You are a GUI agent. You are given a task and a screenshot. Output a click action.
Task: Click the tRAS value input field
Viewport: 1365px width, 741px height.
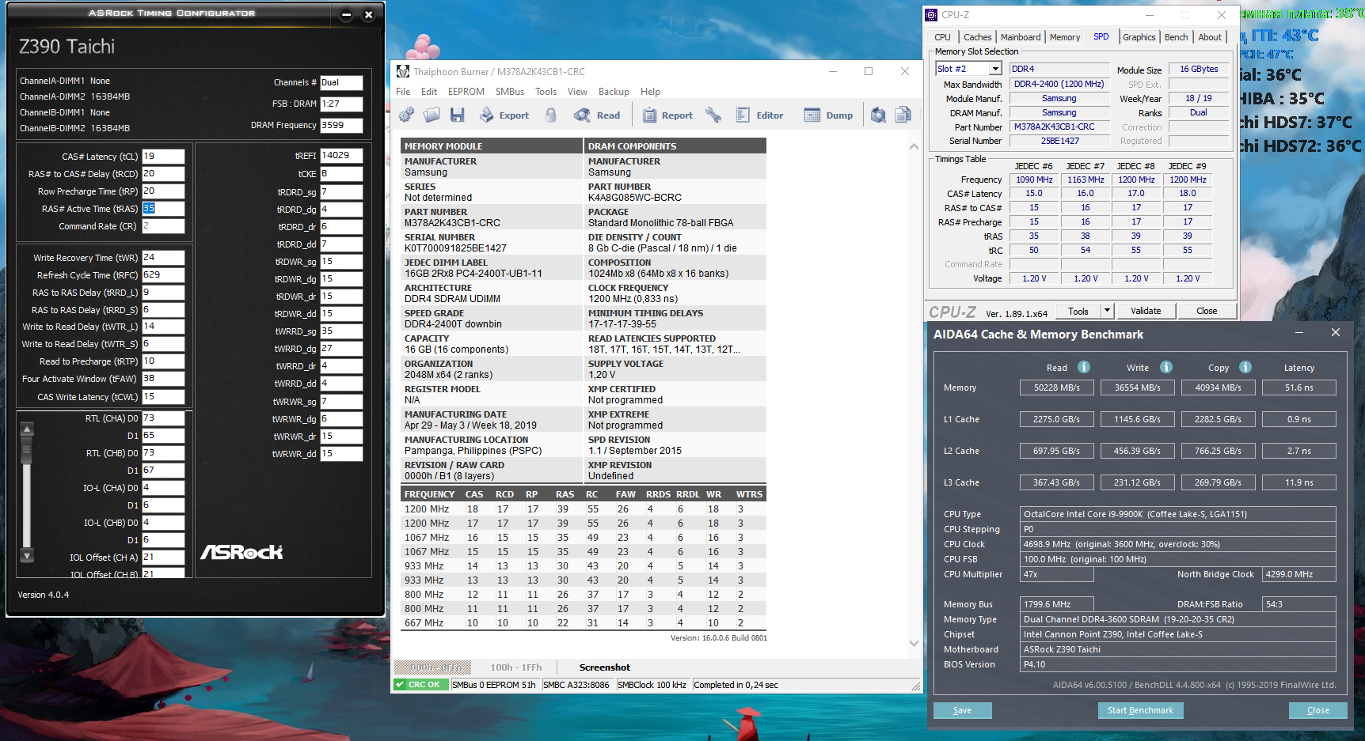pos(163,209)
